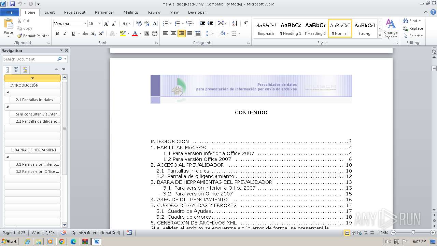Screen dimensions: 437x246
Task: Apply Heading 1 style
Action: [291, 28]
